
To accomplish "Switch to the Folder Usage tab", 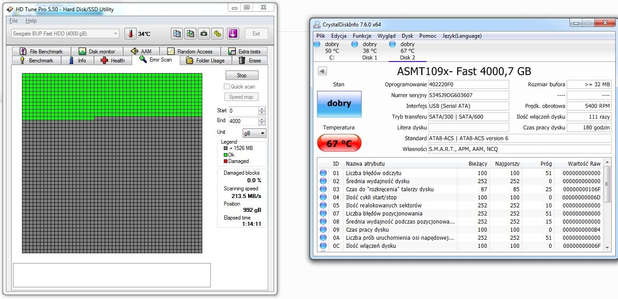I will 205,60.
